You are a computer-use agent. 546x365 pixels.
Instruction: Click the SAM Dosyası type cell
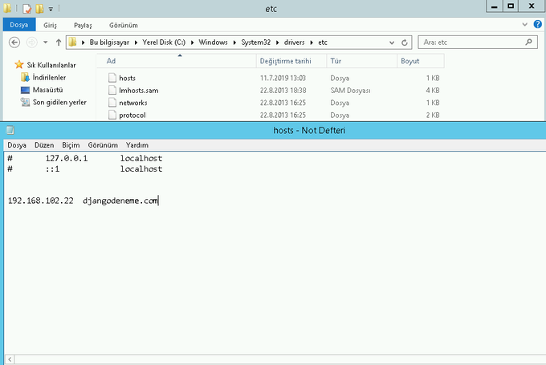[350, 91]
